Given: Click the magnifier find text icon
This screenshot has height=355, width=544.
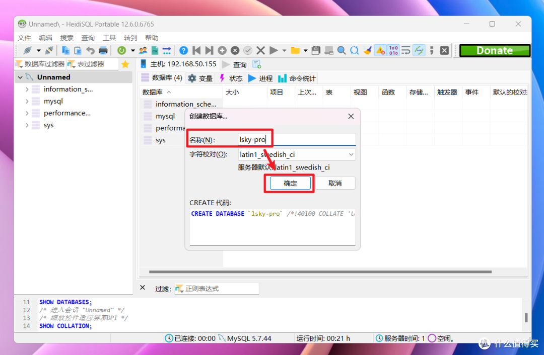Looking at the screenshot, I should [x=342, y=51].
